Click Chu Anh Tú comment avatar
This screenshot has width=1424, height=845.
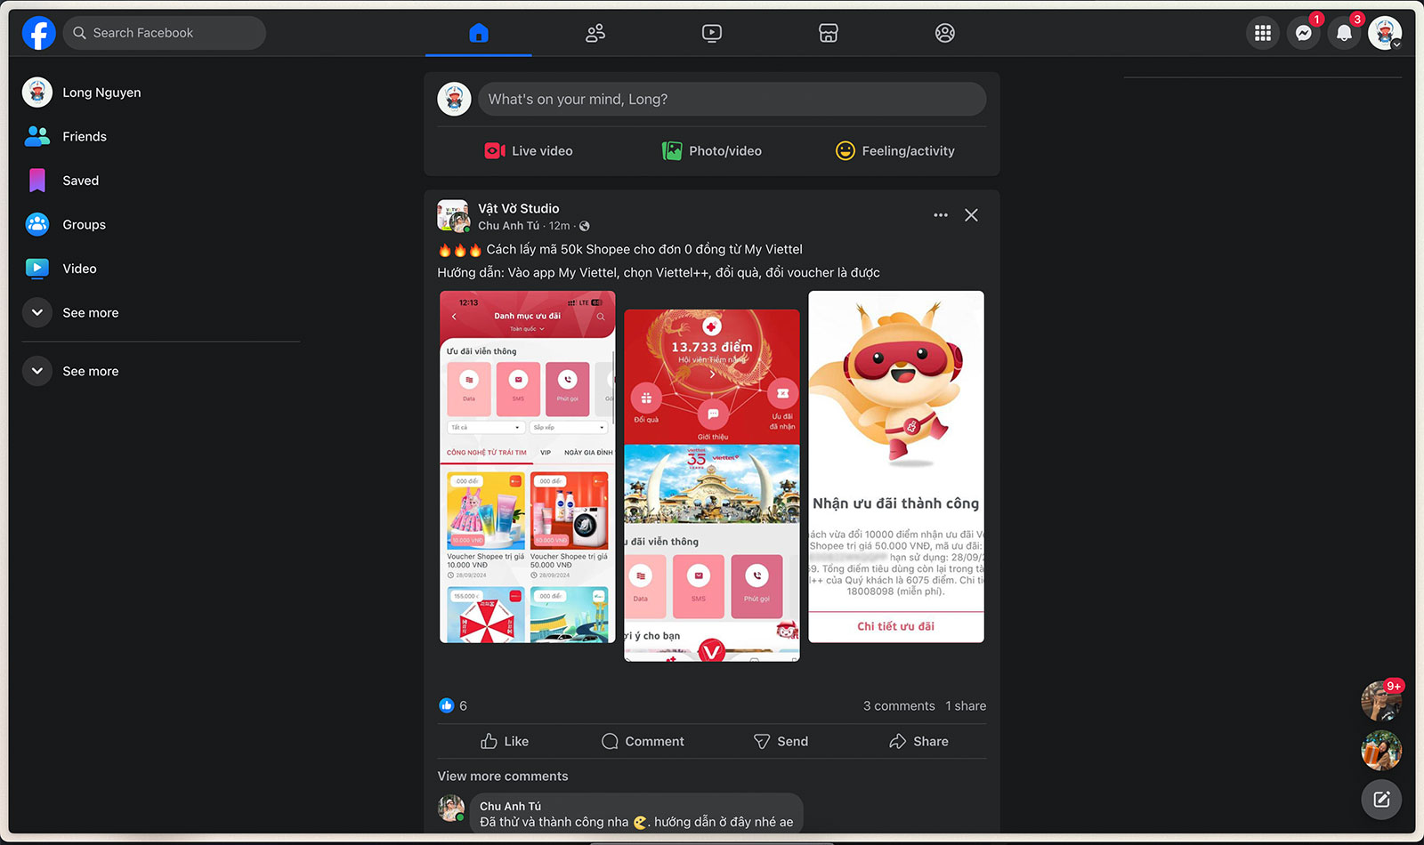pos(451,809)
